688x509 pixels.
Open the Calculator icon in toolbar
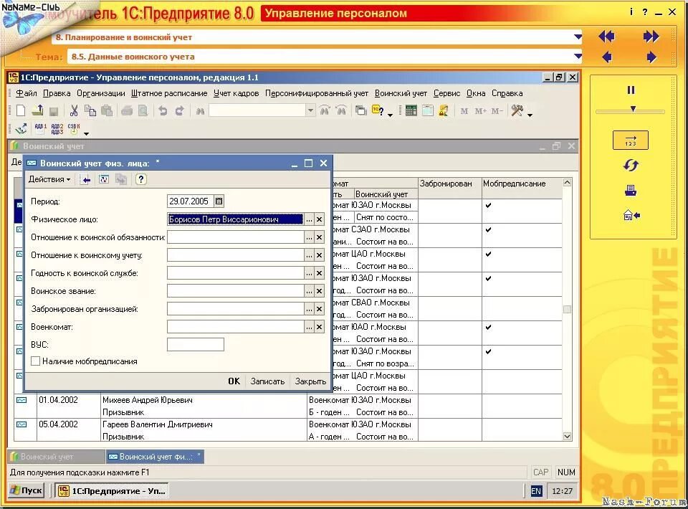click(x=411, y=110)
